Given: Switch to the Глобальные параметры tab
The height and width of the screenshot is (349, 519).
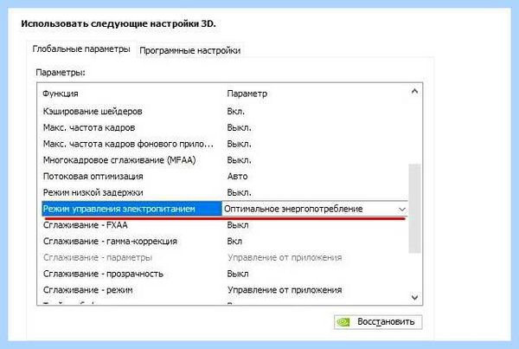Looking at the screenshot, I should point(81,49).
